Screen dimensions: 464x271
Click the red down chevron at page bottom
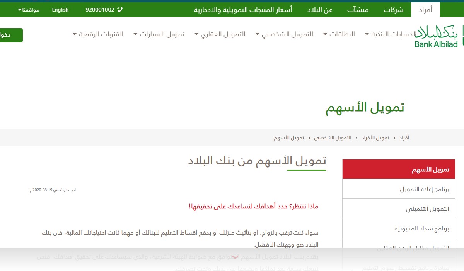click(235, 257)
